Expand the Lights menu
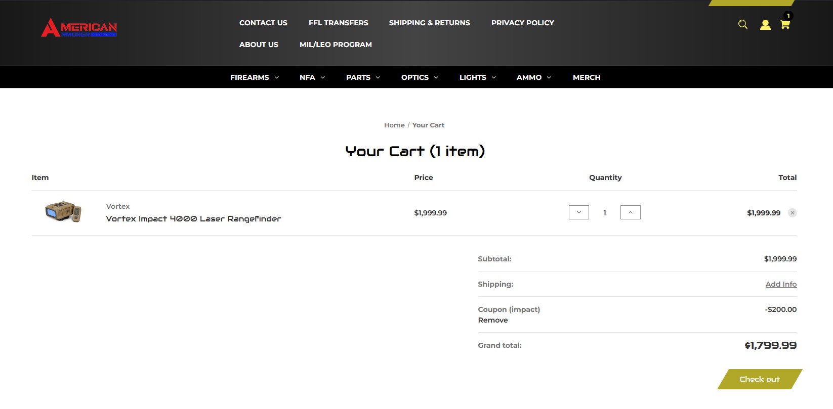Screen dimensions: 833x409 tap(478, 77)
